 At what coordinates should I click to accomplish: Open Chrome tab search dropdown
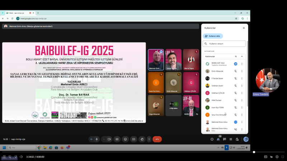pyautogui.click(x=3, y=13)
